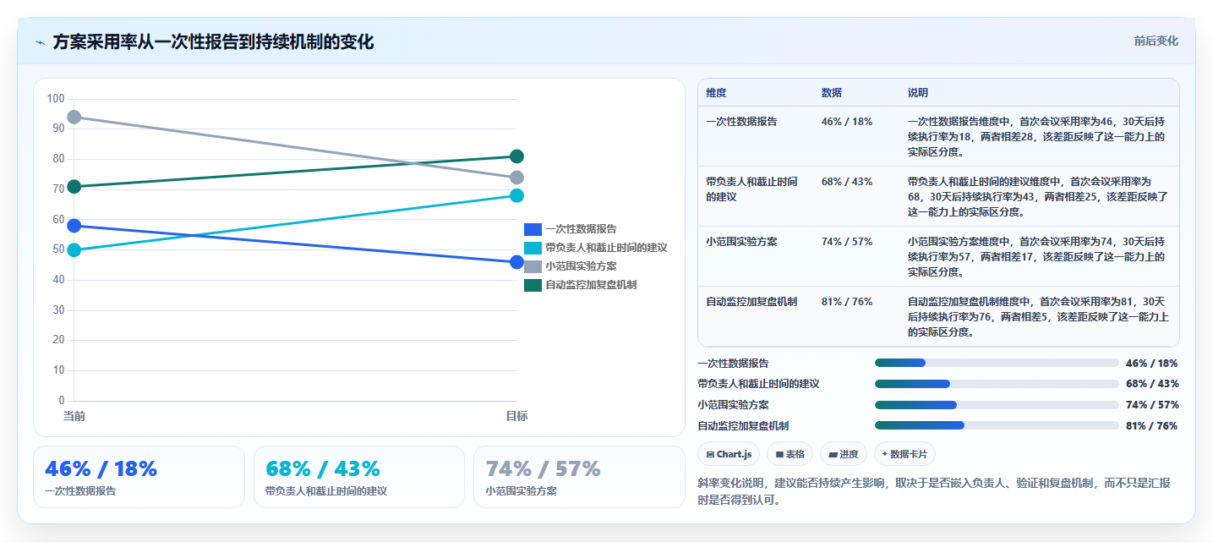The width and height of the screenshot is (1213, 542).
Task: Click 小范围实验方案 in the table's first column
Action: tap(741, 242)
